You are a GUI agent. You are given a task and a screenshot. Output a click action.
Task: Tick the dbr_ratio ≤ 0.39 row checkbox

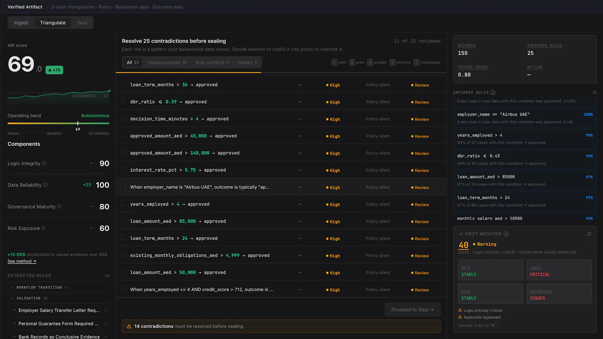[x=123, y=101]
